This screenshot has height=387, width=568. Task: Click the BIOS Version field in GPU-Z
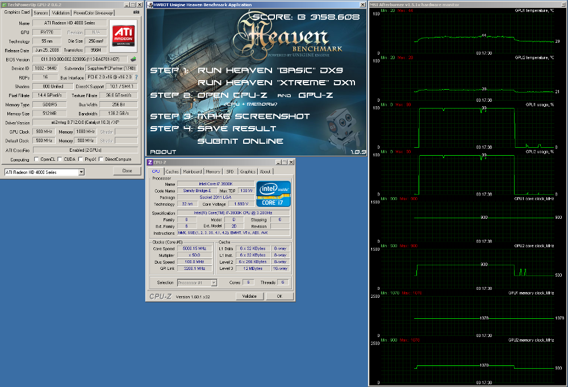[x=81, y=59]
